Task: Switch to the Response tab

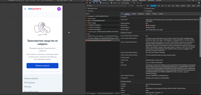Action: pyautogui.click(x=141, y=14)
